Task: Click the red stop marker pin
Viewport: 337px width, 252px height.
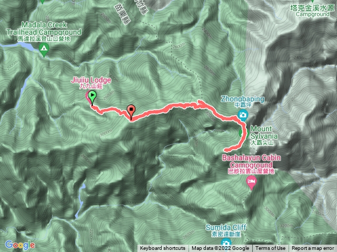Action: click(131, 112)
